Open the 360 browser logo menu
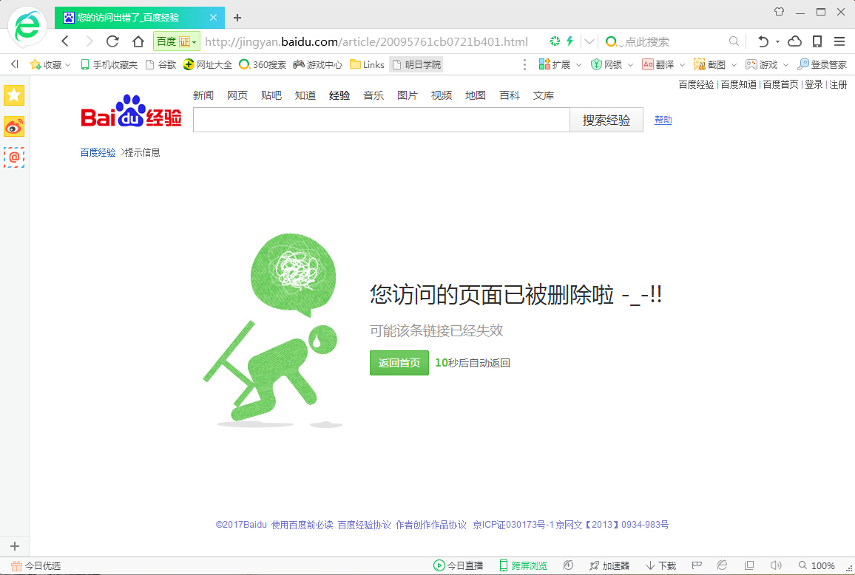This screenshot has height=575, width=855. [26, 26]
